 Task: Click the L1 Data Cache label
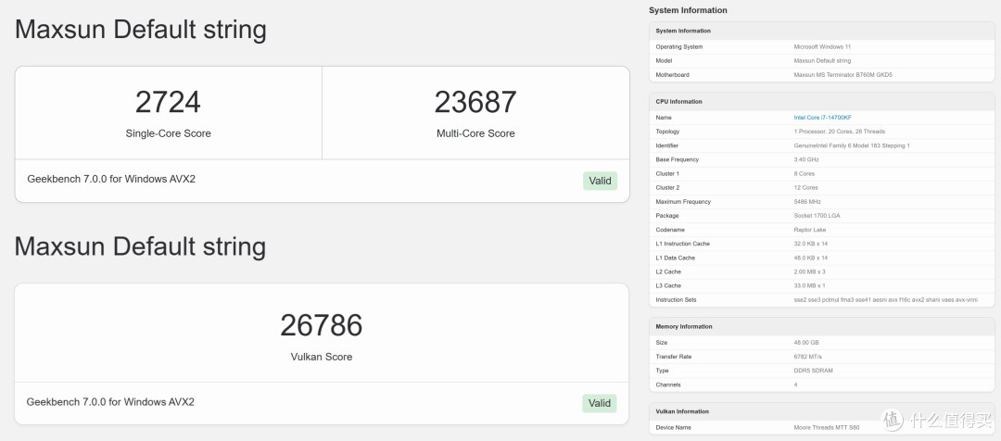pos(676,258)
